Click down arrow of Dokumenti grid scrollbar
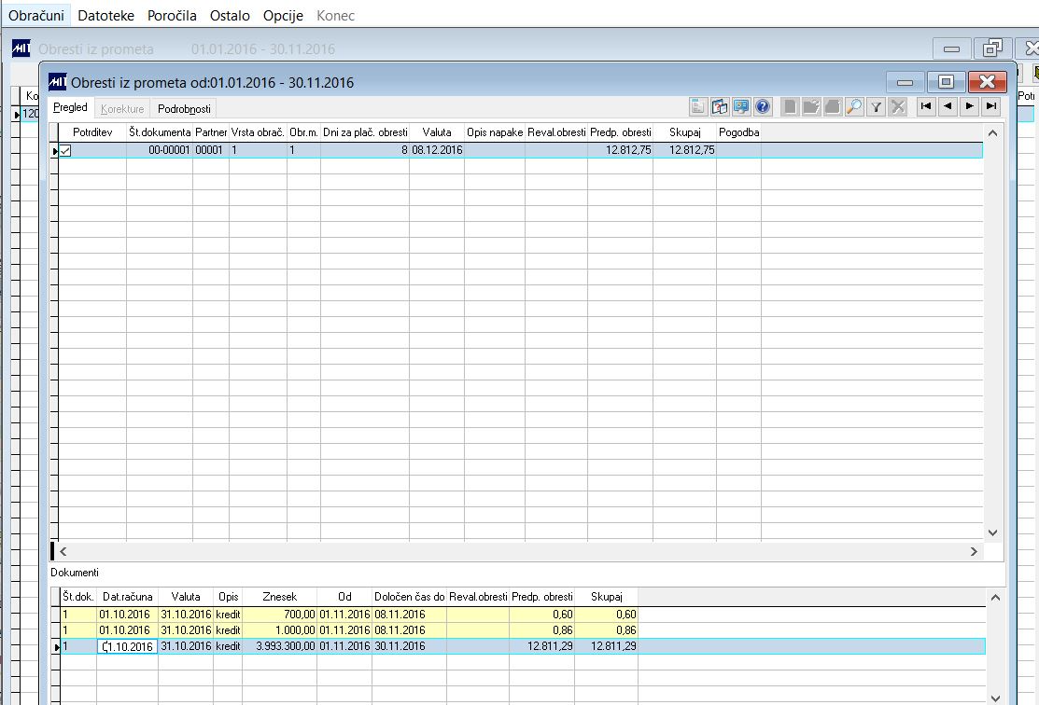The image size is (1039, 705). coord(994,698)
